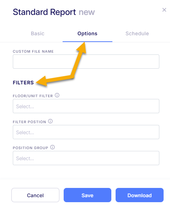Click the grey "new" label in the title
This screenshot has width=170, height=210.
(87, 12)
